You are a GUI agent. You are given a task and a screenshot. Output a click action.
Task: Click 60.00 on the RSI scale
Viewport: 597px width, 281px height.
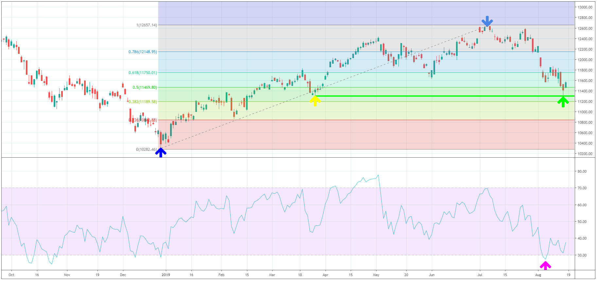(582, 205)
